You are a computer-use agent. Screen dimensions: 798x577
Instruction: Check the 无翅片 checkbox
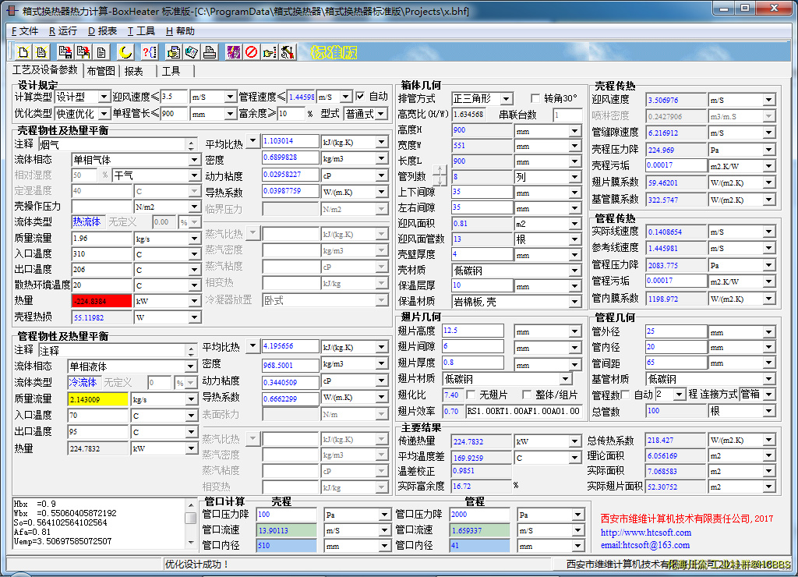click(x=471, y=395)
